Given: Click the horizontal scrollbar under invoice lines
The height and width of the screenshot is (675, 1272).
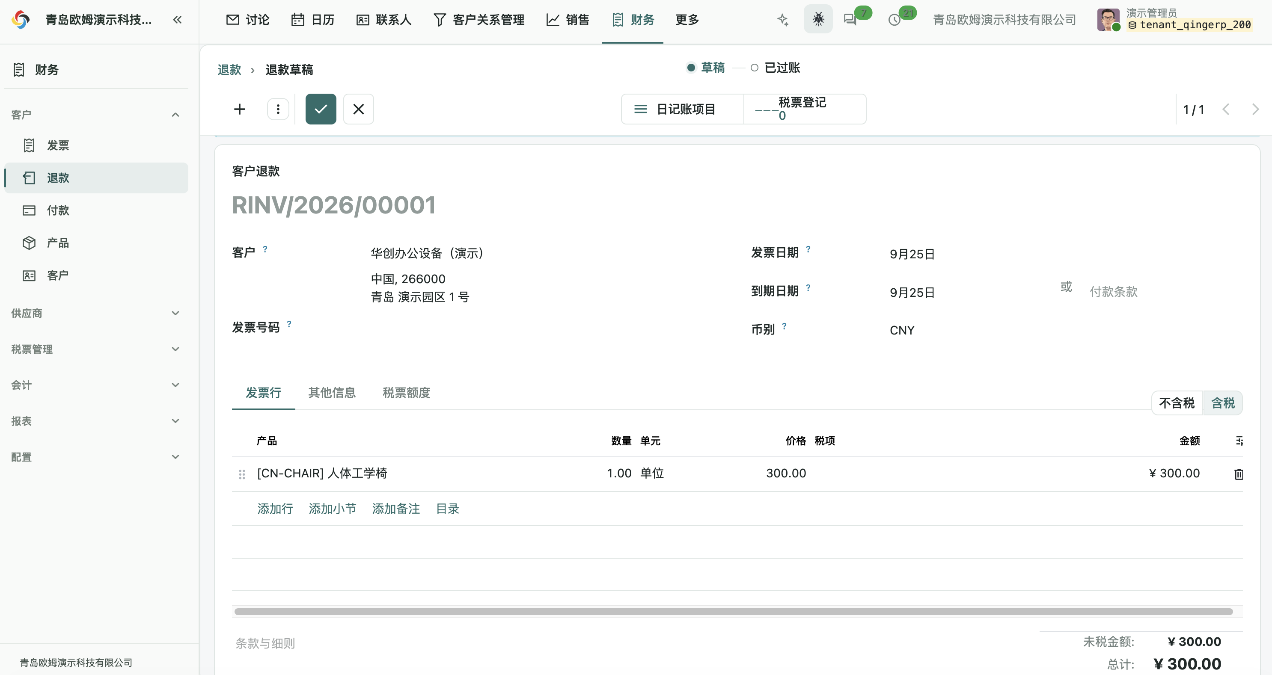Looking at the screenshot, I should click(x=733, y=612).
